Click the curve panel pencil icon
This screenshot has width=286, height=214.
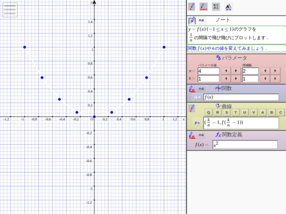tap(192, 108)
